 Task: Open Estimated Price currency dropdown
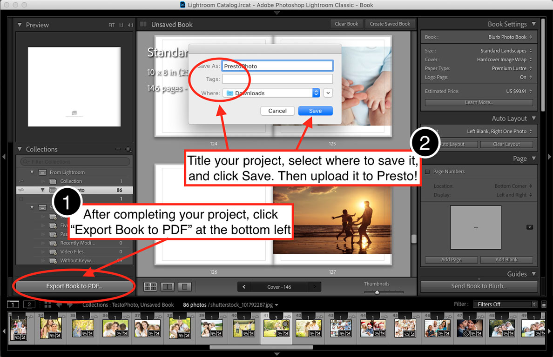click(519, 91)
